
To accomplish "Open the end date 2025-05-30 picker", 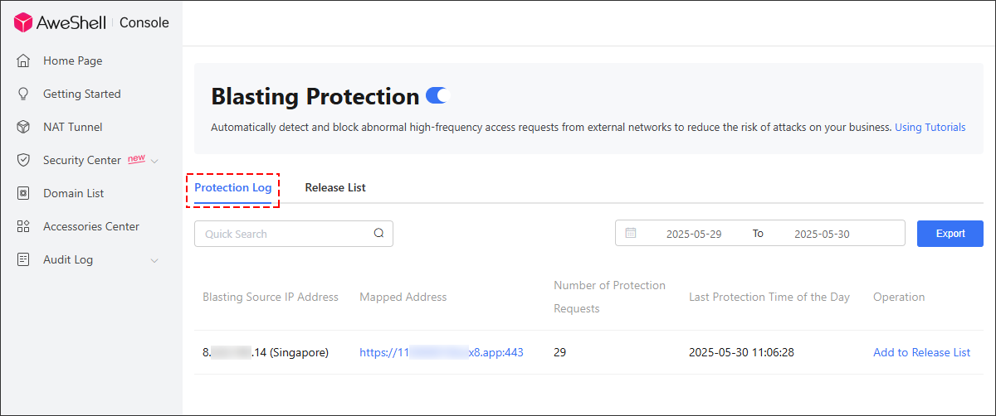I will [822, 234].
